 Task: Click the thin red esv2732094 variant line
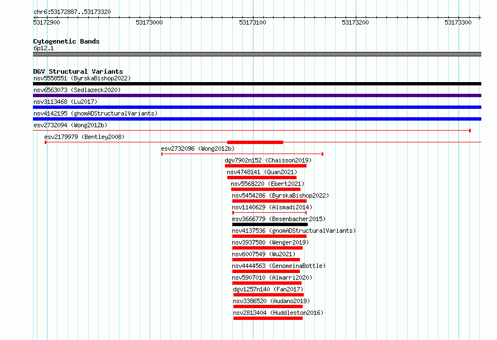(252, 131)
